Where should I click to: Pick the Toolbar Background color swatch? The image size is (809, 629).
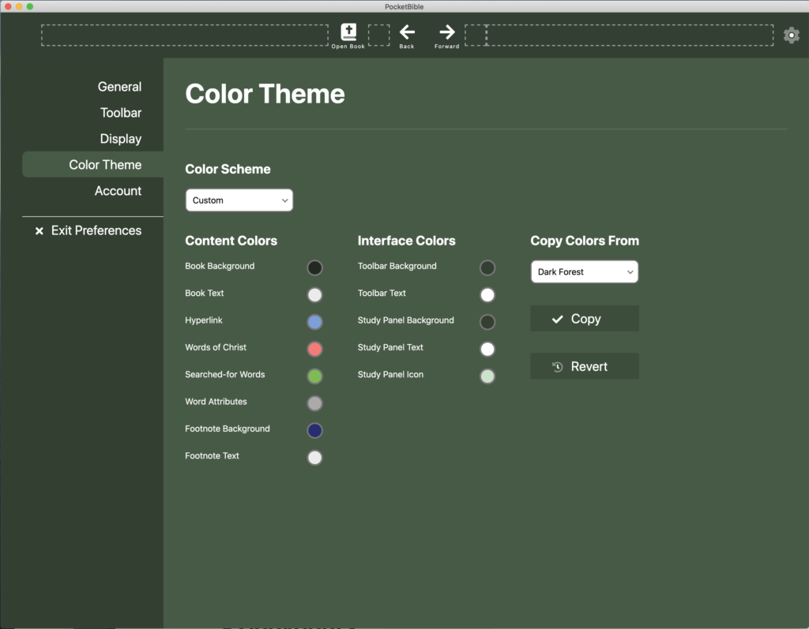pyautogui.click(x=487, y=268)
